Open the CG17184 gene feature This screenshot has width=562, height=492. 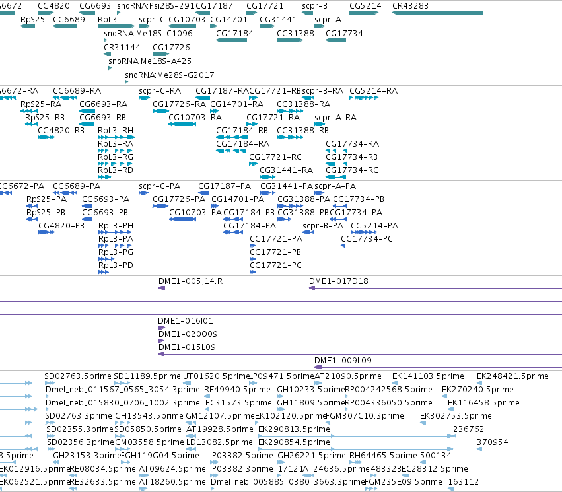231,40
